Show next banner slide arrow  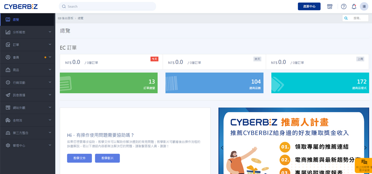[365, 148]
